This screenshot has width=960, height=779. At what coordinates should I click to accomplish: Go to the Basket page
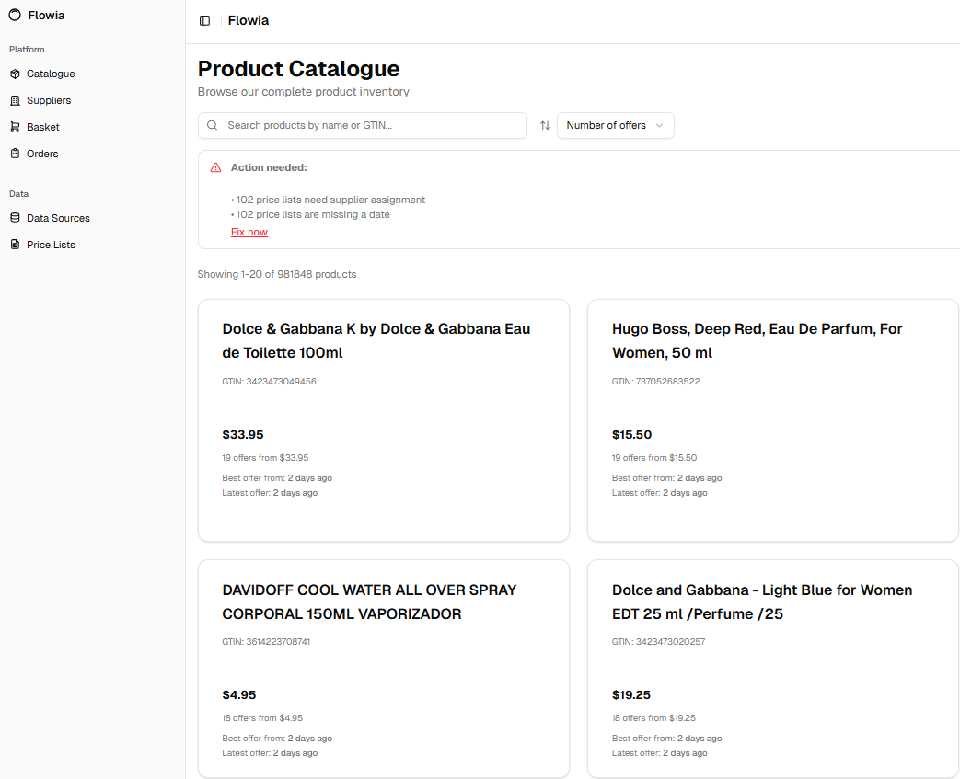93,127
